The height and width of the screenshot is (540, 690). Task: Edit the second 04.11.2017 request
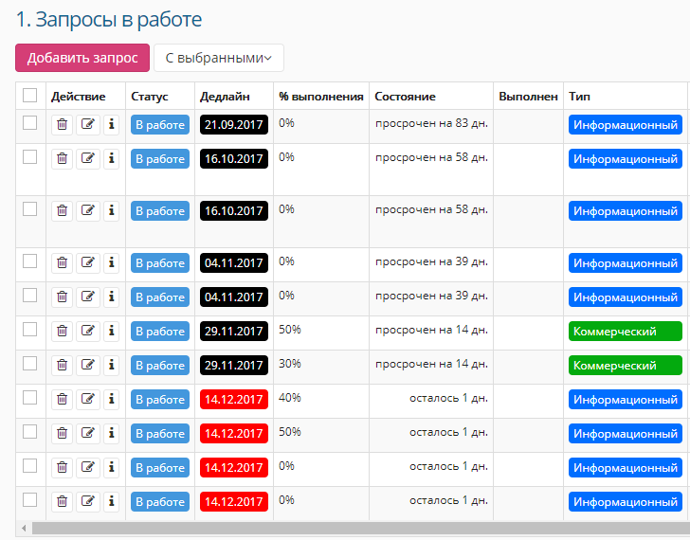pos(88,297)
